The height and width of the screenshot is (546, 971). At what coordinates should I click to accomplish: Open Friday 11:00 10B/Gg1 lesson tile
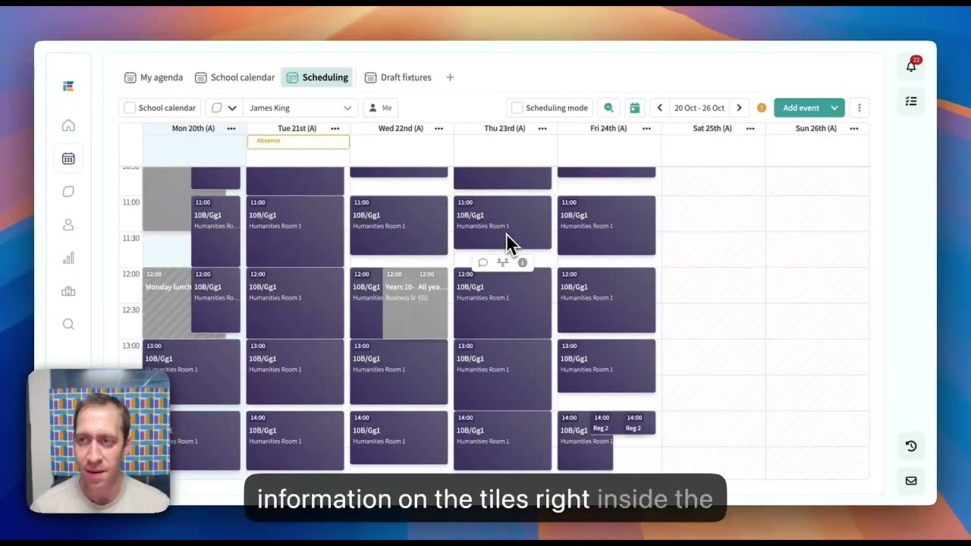[x=606, y=225]
